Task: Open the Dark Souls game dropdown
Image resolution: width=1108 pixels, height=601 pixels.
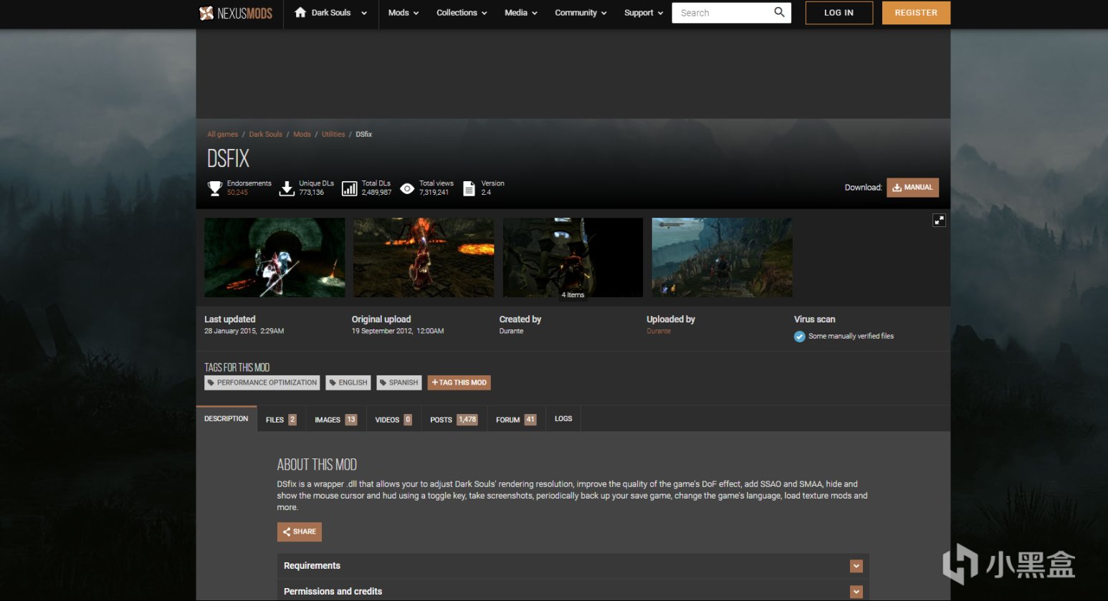Action: [x=331, y=12]
